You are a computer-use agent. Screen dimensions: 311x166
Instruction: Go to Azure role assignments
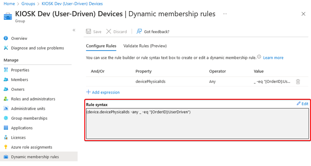click(x=32, y=147)
